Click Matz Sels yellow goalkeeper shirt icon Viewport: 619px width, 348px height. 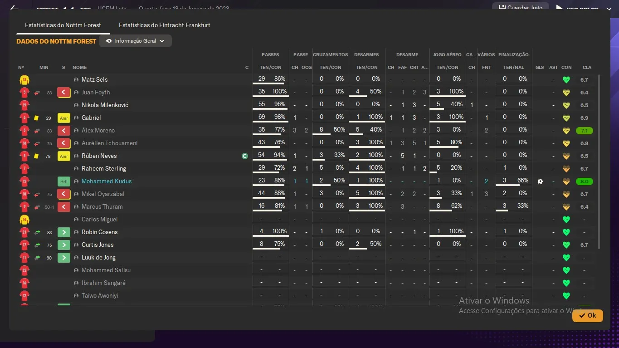pyautogui.click(x=24, y=80)
